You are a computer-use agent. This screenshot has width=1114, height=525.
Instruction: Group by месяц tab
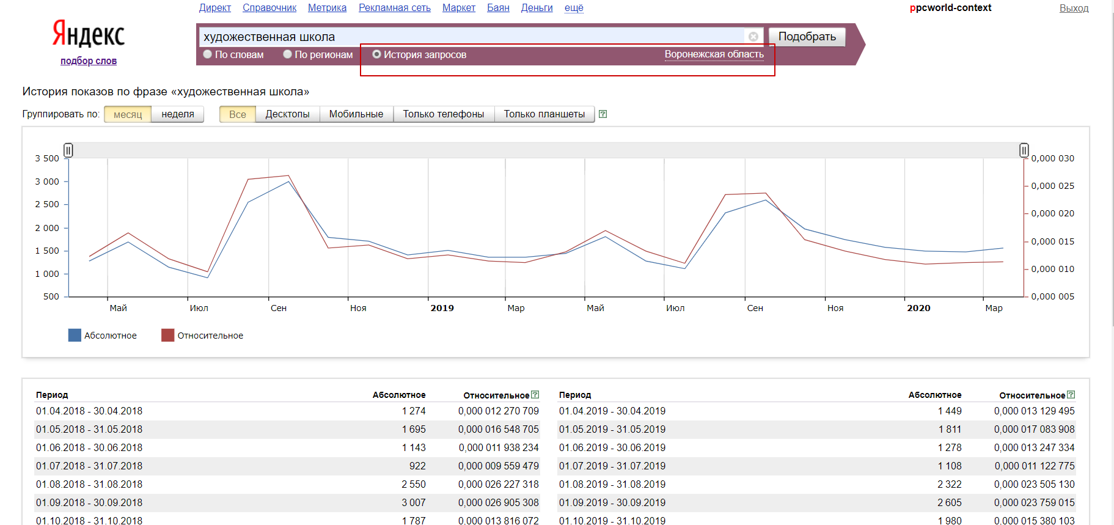[x=128, y=114]
